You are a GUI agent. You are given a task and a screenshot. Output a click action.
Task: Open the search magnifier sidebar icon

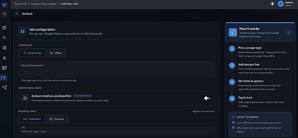click(4, 37)
